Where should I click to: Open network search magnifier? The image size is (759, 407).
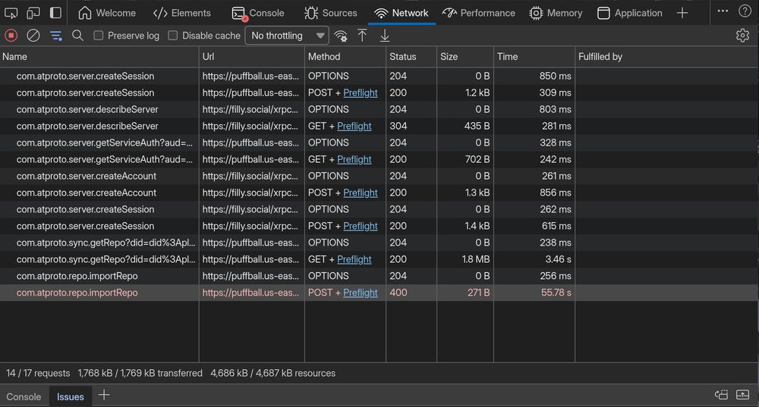click(77, 36)
